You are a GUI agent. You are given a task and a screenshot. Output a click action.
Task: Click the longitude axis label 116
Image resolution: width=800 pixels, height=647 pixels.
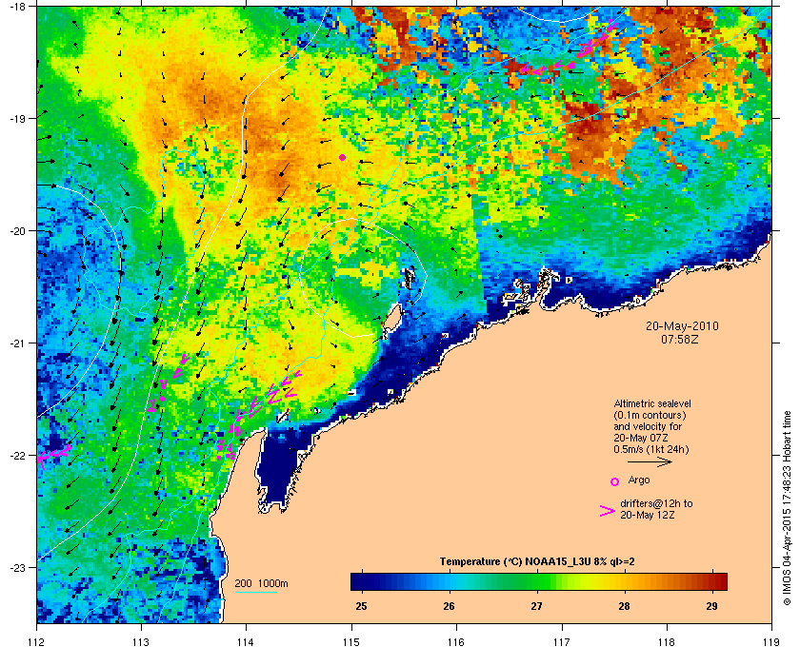coord(456,641)
